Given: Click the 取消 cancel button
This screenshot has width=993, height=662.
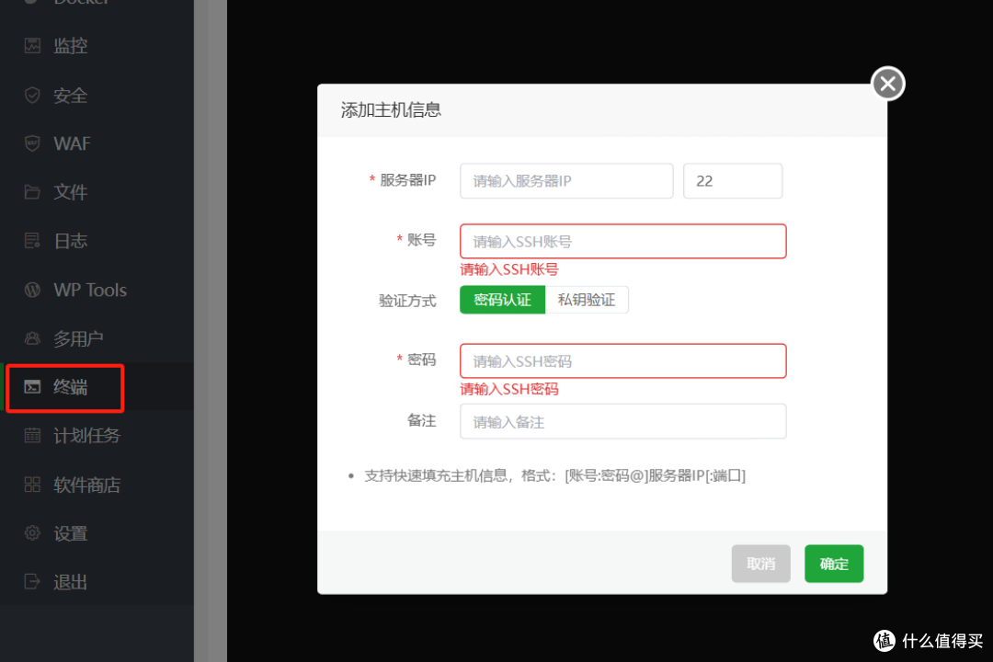Looking at the screenshot, I should [760, 564].
